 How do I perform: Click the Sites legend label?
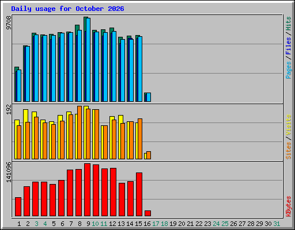coord(289,151)
